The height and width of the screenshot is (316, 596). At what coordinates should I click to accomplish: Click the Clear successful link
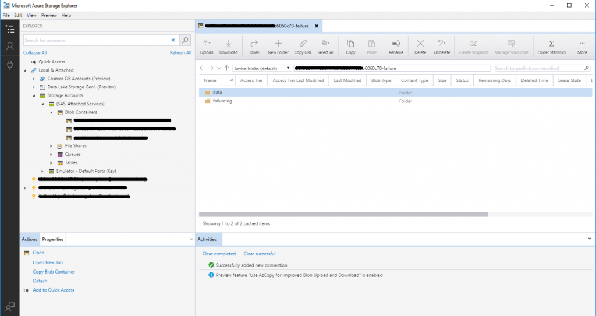point(260,254)
